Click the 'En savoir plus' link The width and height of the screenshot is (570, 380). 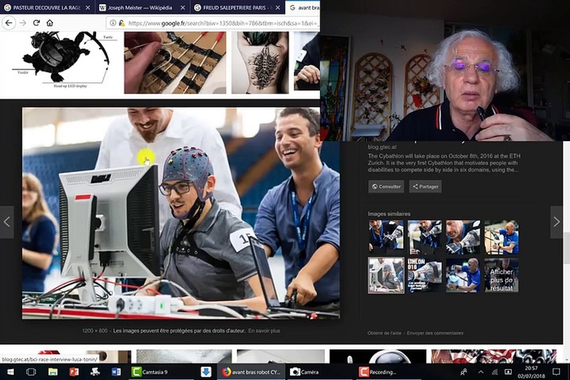pos(264,331)
